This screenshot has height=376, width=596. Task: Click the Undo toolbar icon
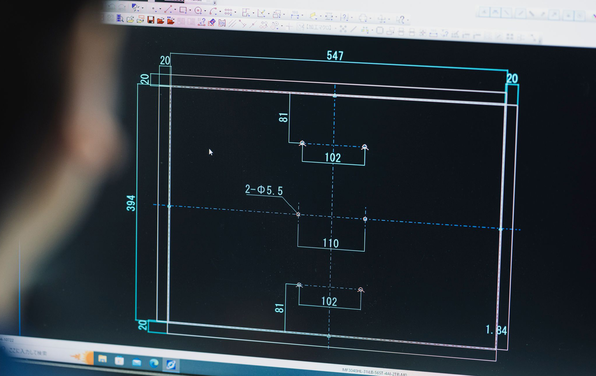point(112,7)
